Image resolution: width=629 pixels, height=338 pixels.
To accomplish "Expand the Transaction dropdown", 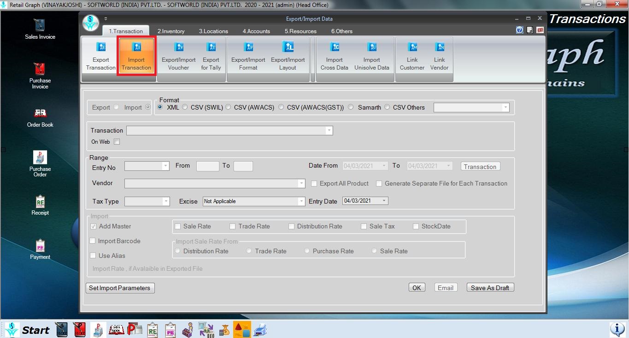I will pyautogui.click(x=329, y=130).
